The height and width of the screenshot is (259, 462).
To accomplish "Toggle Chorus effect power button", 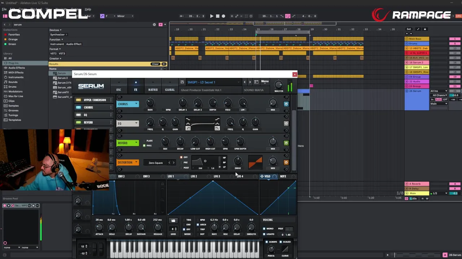I will coord(286,104).
